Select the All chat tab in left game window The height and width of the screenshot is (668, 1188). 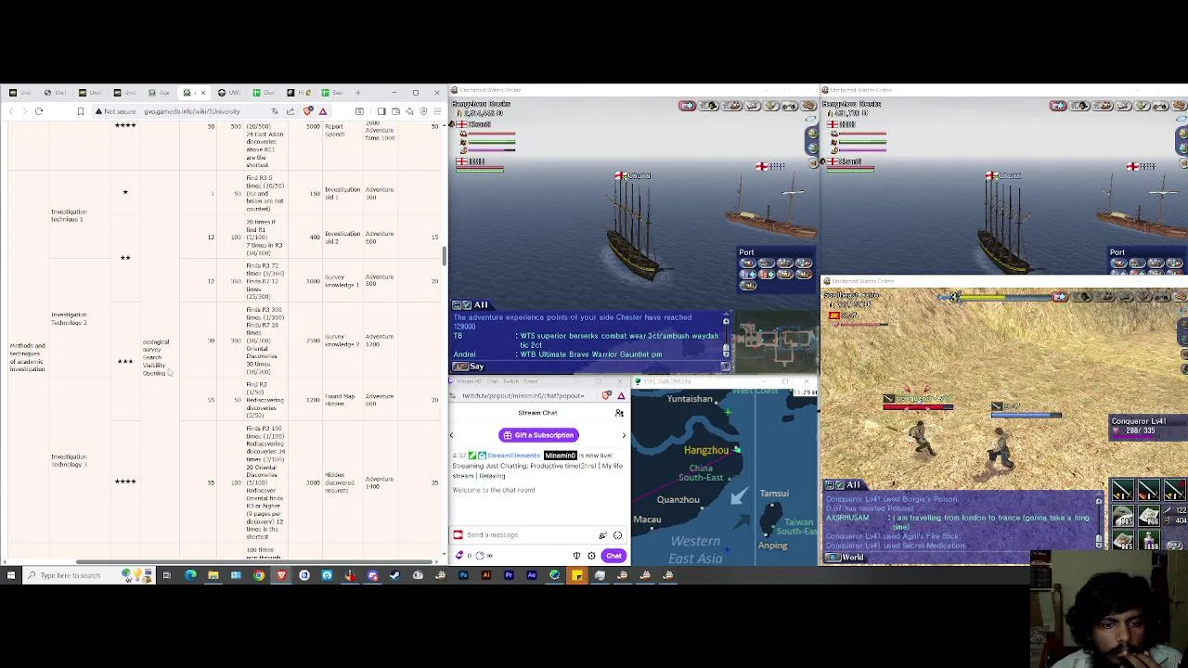pyautogui.click(x=481, y=305)
